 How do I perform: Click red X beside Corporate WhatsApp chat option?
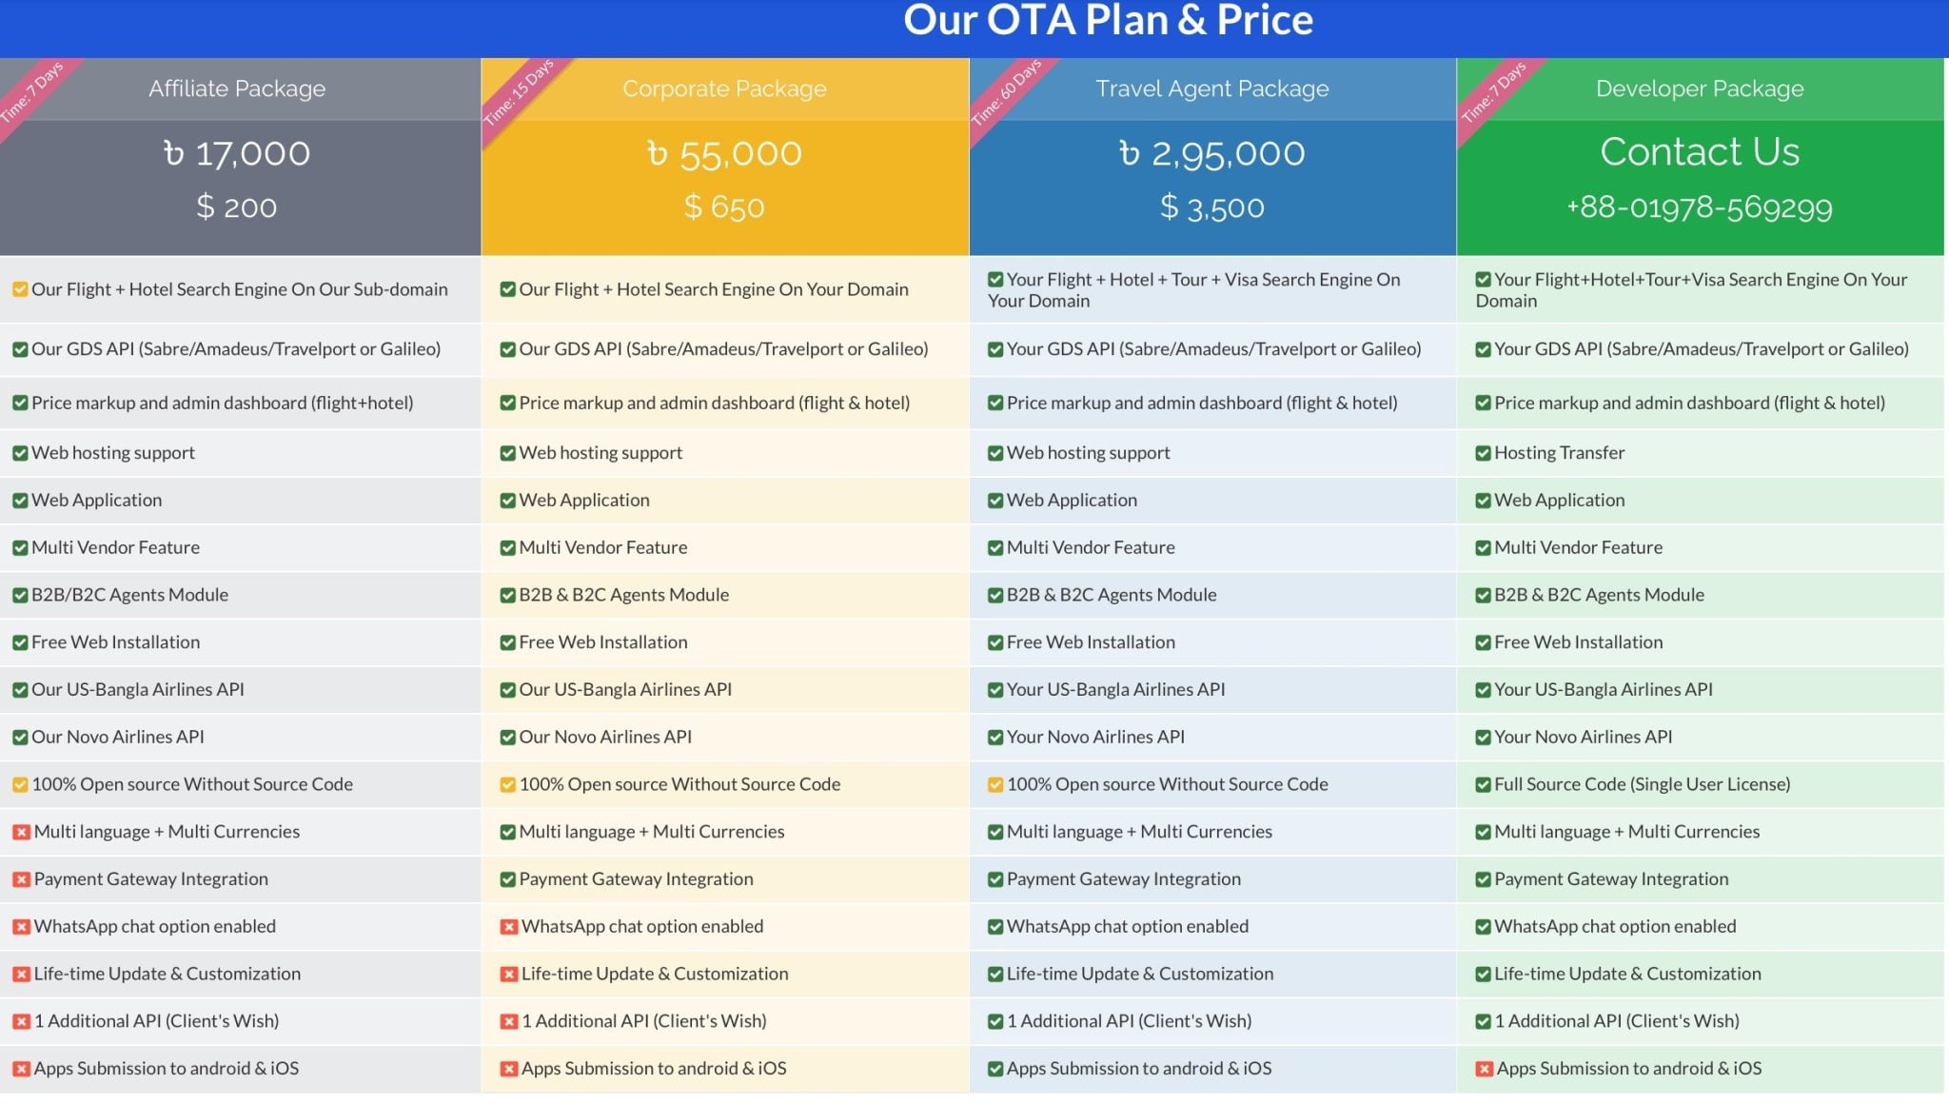[x=509, y=927]
